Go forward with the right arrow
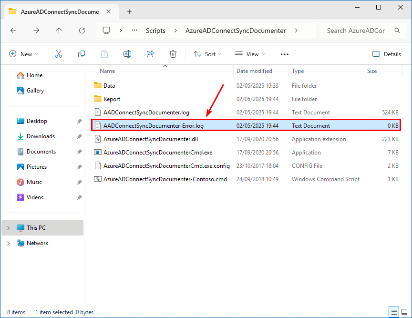The width and height of the screenshot is (412, 318). [36, 31]
